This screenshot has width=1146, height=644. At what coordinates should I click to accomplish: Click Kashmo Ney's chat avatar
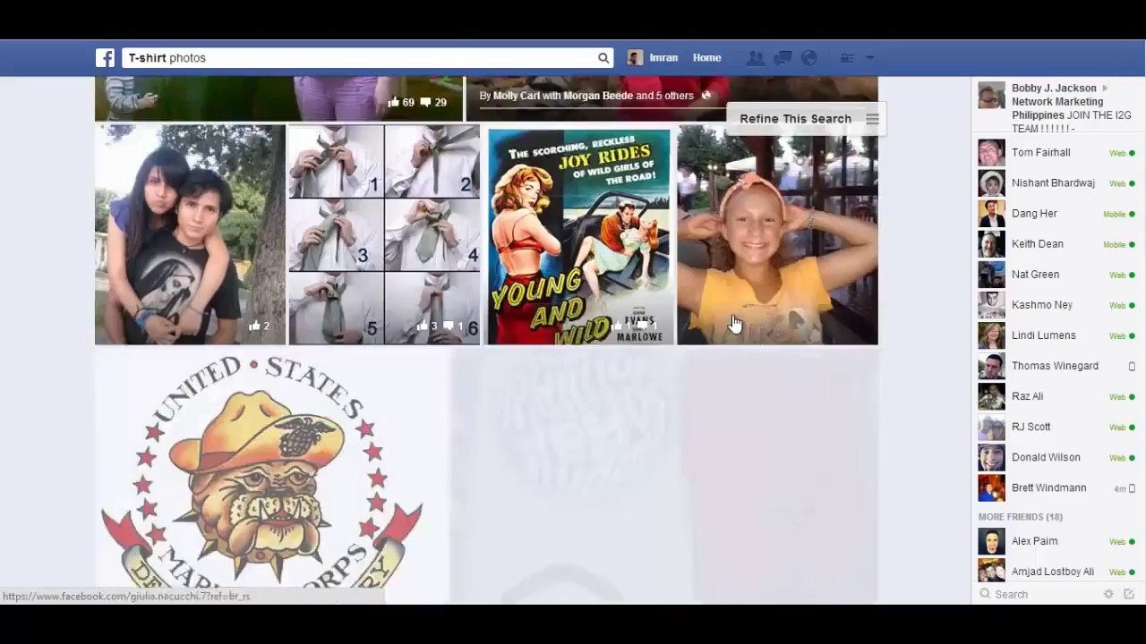coord(991,305)
